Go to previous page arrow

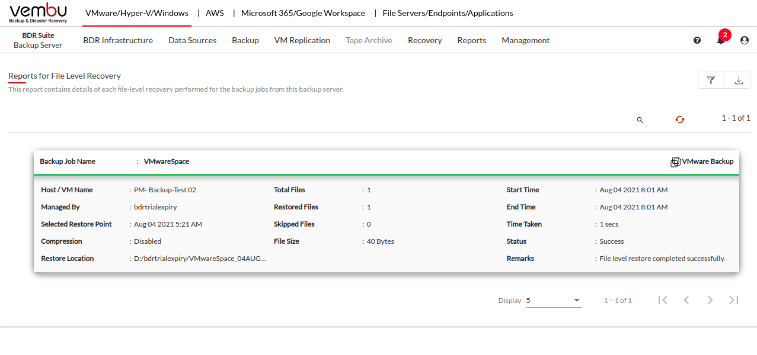[686, 300]
